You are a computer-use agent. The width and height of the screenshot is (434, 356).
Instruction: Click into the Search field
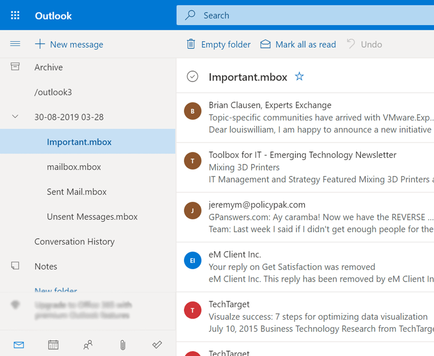pos(305,15)
